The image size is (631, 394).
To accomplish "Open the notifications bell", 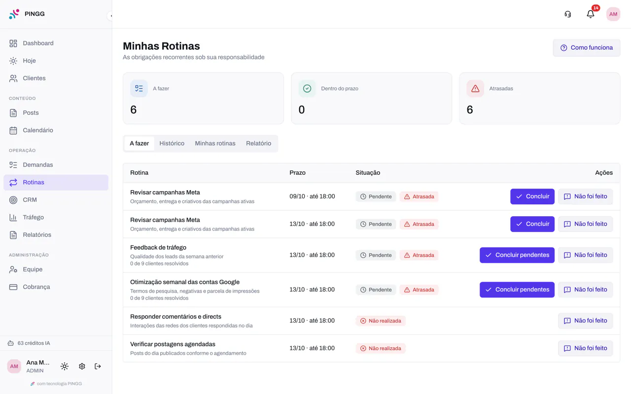I will [x=591, y=14].
